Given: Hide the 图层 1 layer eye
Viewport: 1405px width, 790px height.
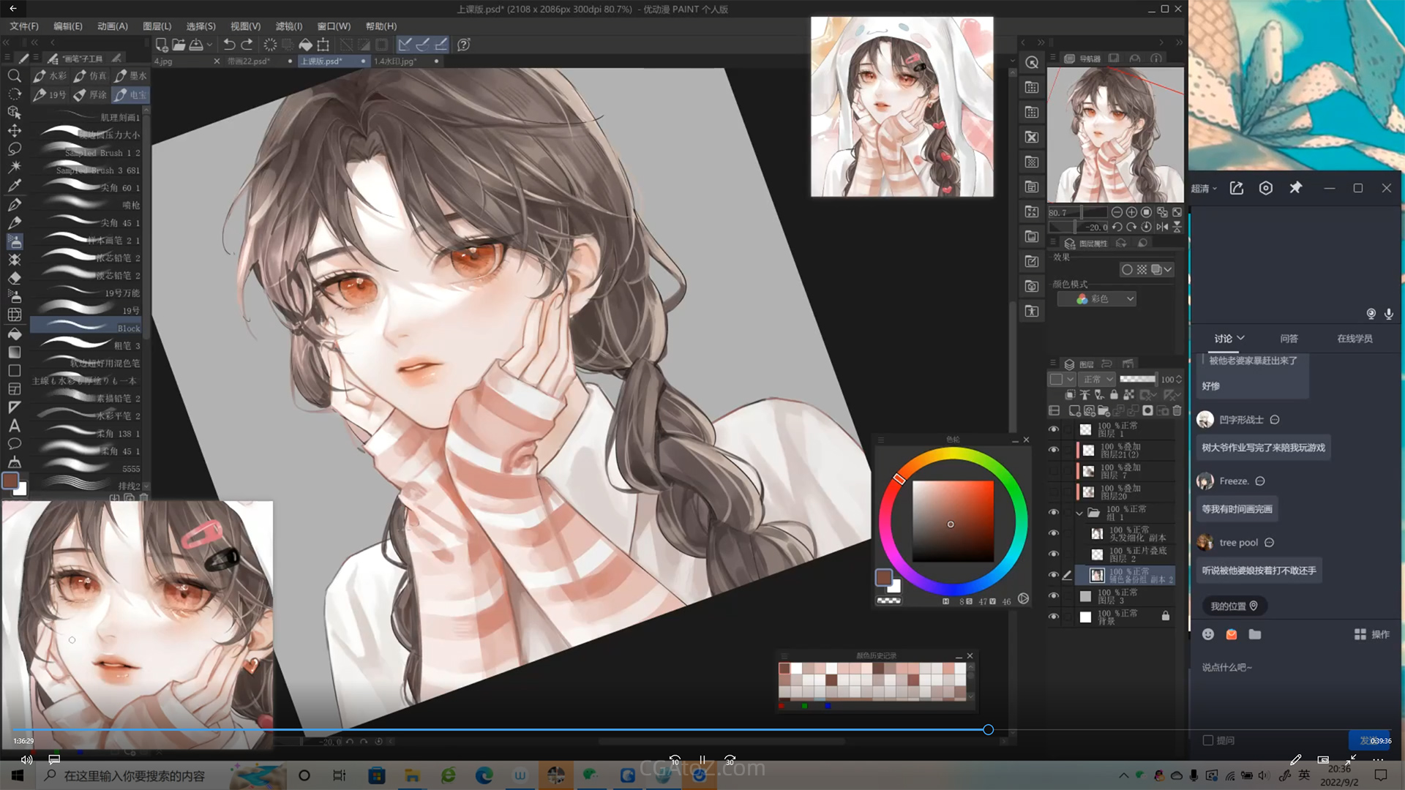Looking at the screenshot, I should (1053, 429).
